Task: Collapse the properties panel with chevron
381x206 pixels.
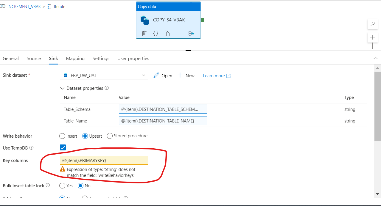Action: 376,58
